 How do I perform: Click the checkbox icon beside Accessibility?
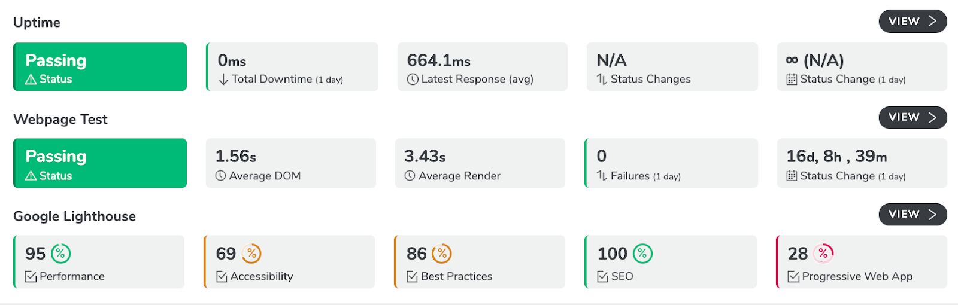(222, 276)
